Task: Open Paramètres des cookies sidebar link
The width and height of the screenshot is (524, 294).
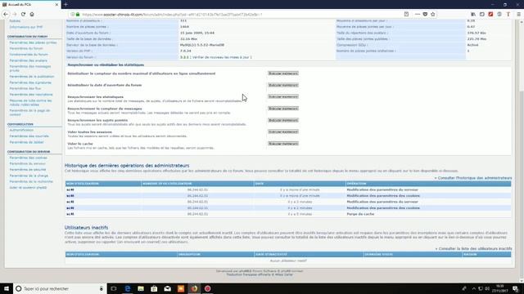Action: click(x=29, y=158)
